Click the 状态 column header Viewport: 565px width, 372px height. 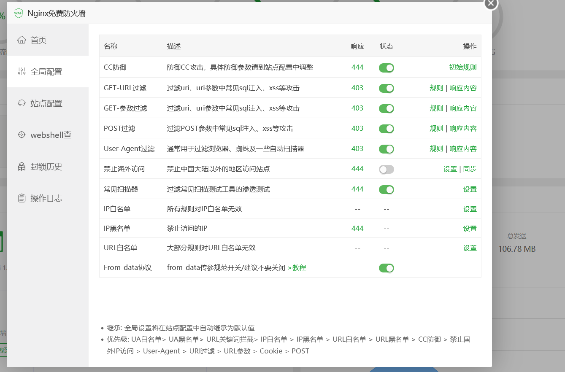pos(387,46)
